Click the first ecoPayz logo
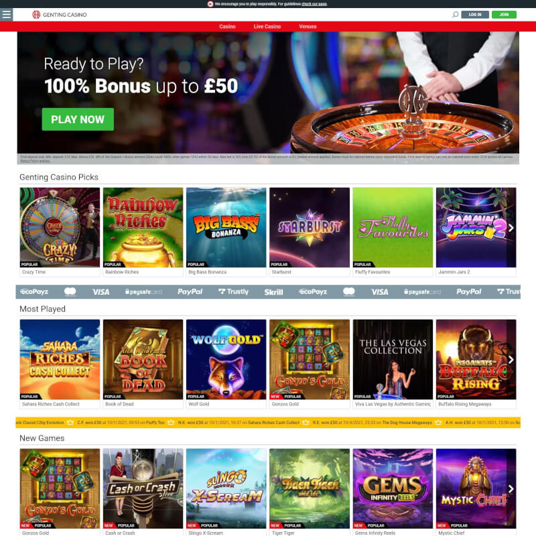 pos(34,291)
